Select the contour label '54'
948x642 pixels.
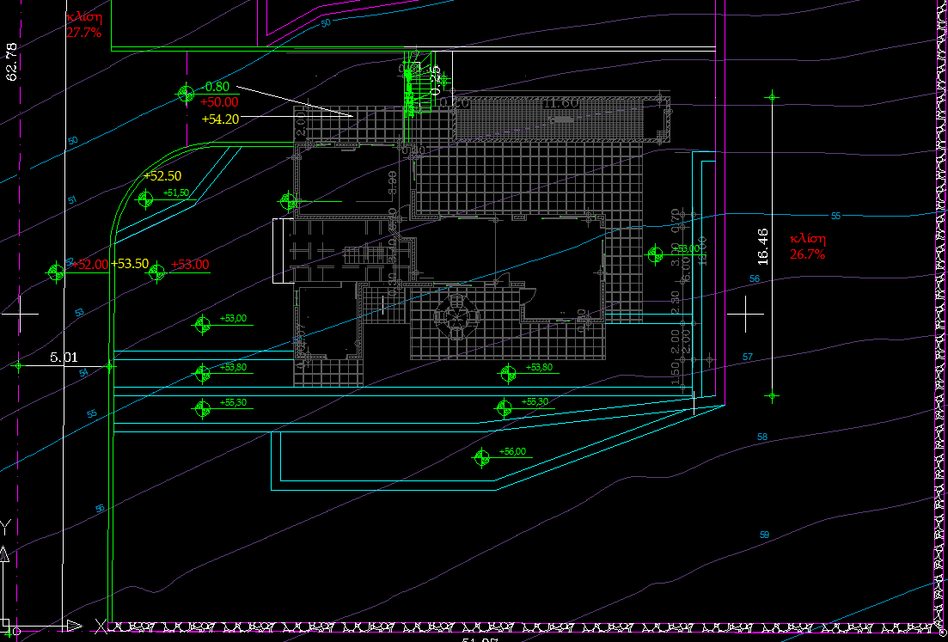click(x=83, y=373)
